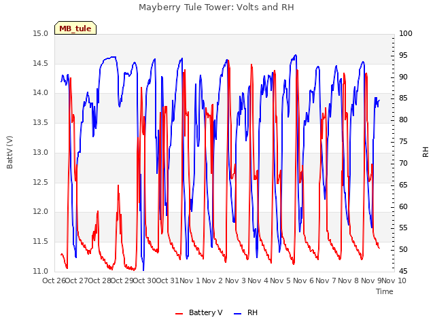The height and width of the screenshot is (326, 435).
Task: Click the 80 right axis tick label
Action: (x=403, y=120)
